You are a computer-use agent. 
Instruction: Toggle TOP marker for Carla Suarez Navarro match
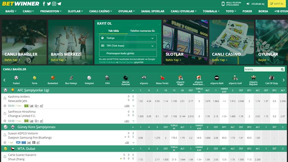pos(5,156)
